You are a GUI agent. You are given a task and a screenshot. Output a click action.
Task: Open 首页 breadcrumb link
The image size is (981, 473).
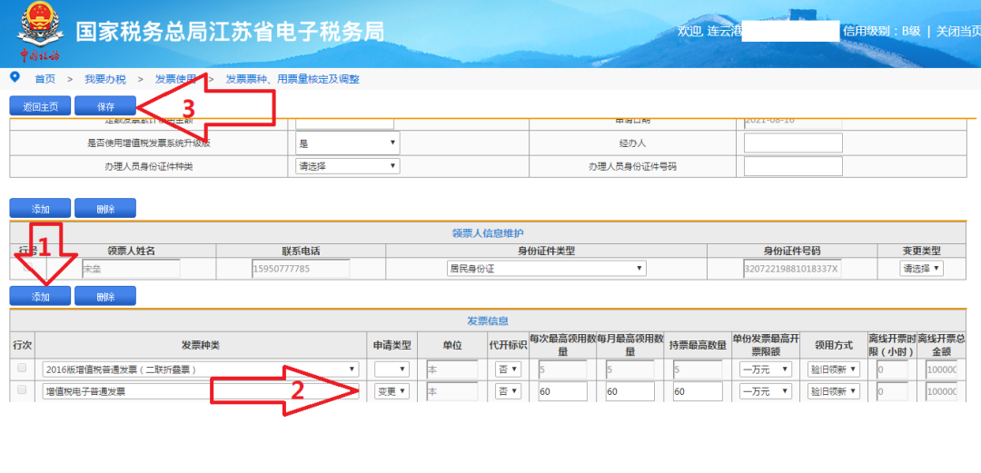45,80
